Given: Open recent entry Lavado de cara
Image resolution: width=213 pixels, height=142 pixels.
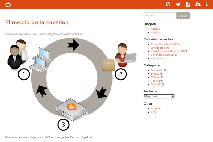Looking at the screenshot, I should tap(160, 48).
